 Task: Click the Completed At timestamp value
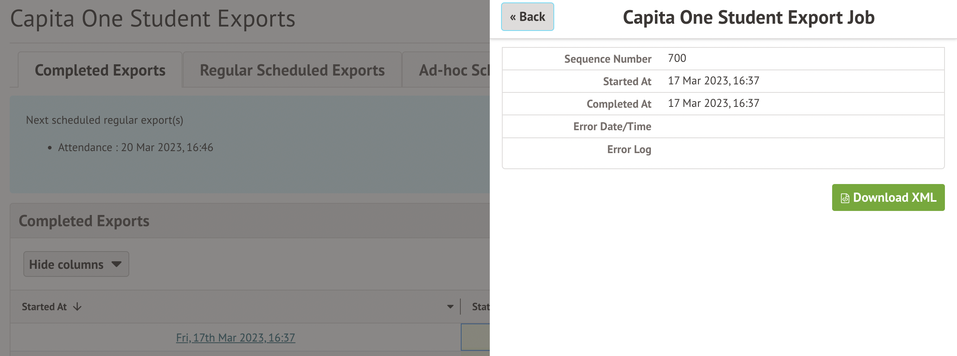tap(713, 103)
